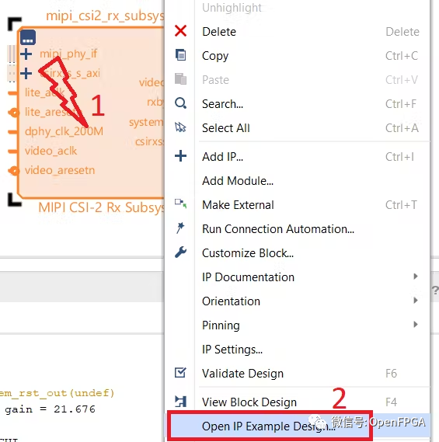Click the Run Connection Automation wand icon
Screen dimensions: 439x442
[x=180, y=228]
